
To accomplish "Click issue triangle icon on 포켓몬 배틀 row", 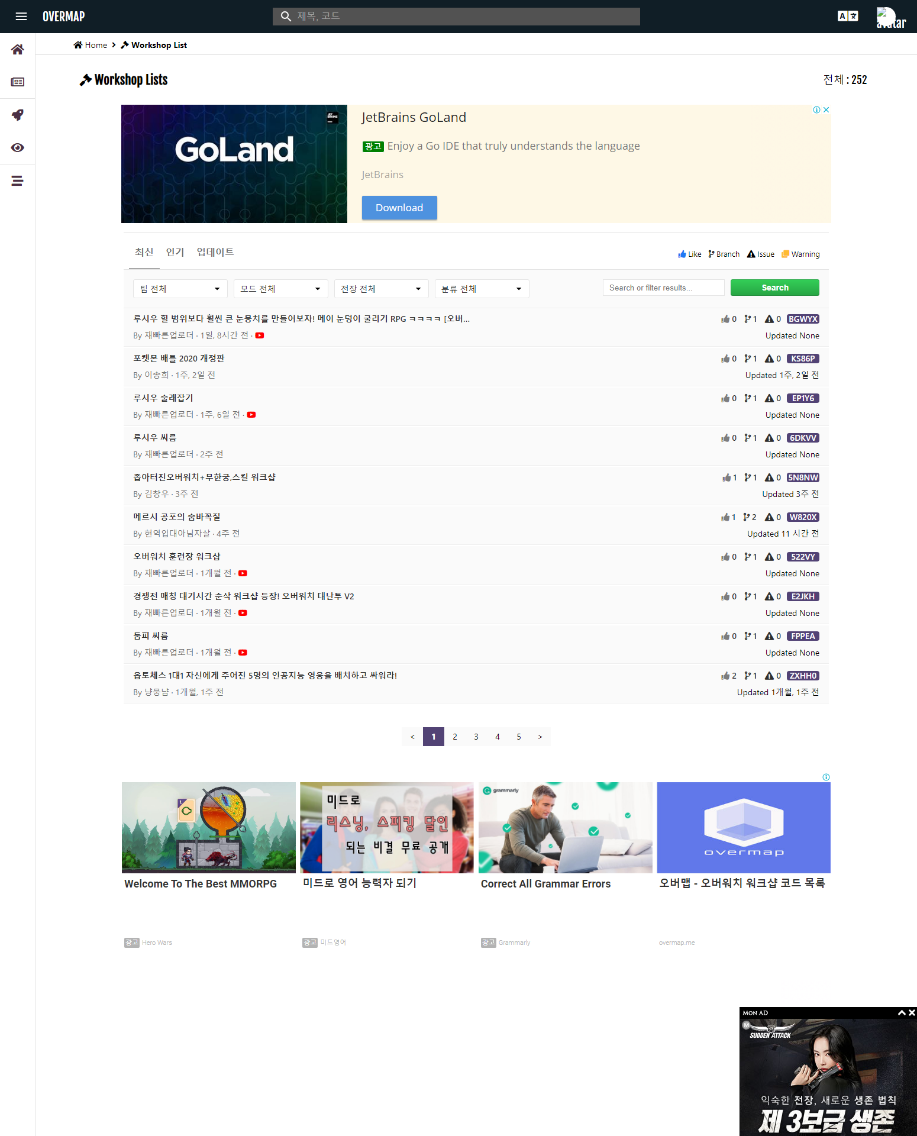I will pos(769,359).
